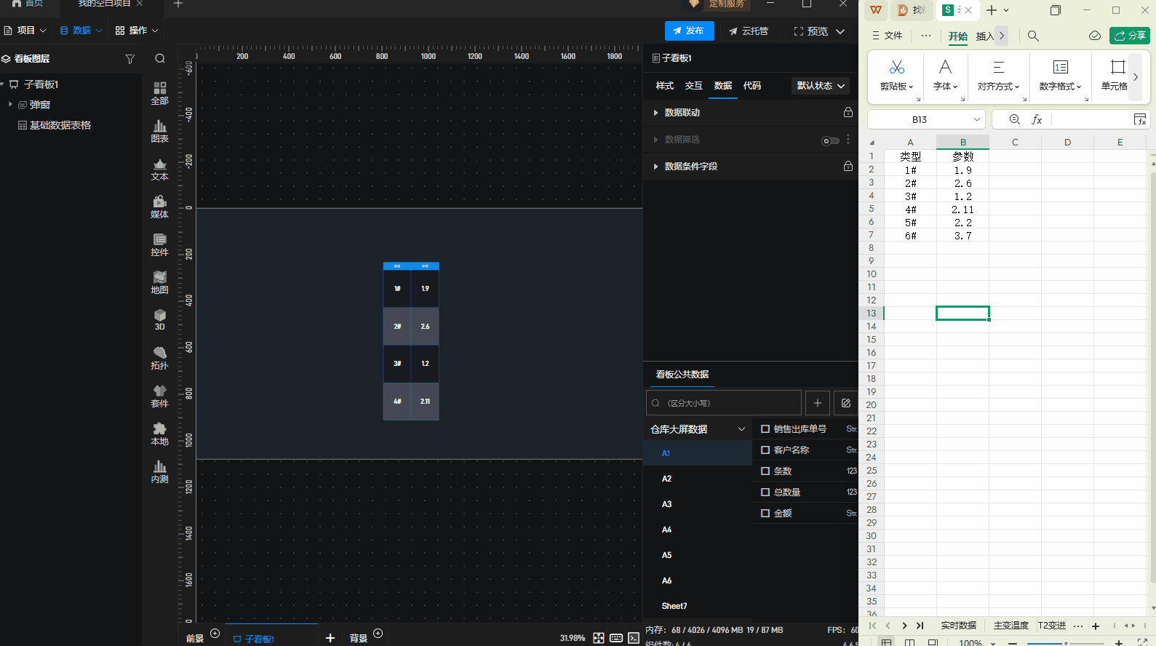The width and height of the screenshot is (1156, 646).
Task: Open the 拓扑 topology components icon
Action: pyautogui.click(x=159, y=357)
